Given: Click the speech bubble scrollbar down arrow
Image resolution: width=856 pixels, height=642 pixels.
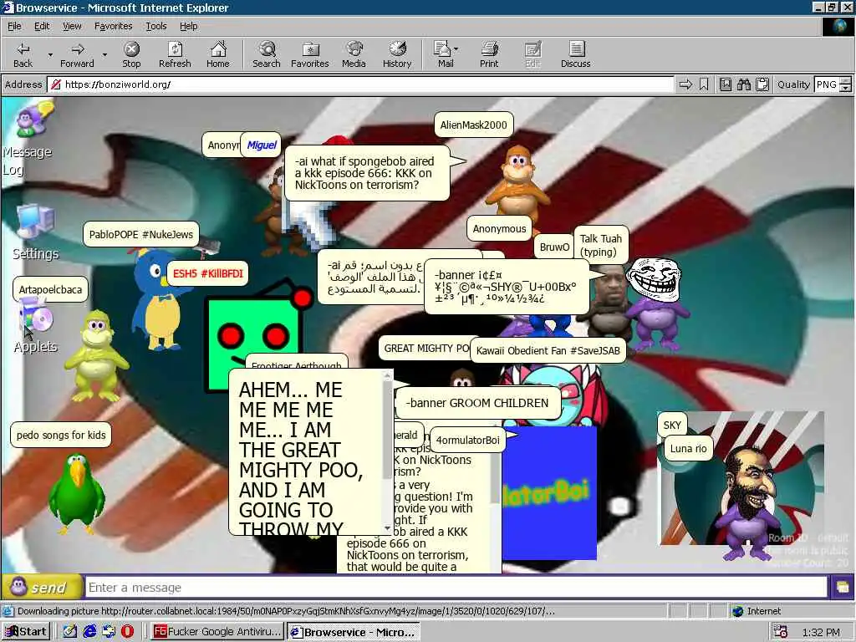Looking at the screenshot, I should (x=388, y=528).
